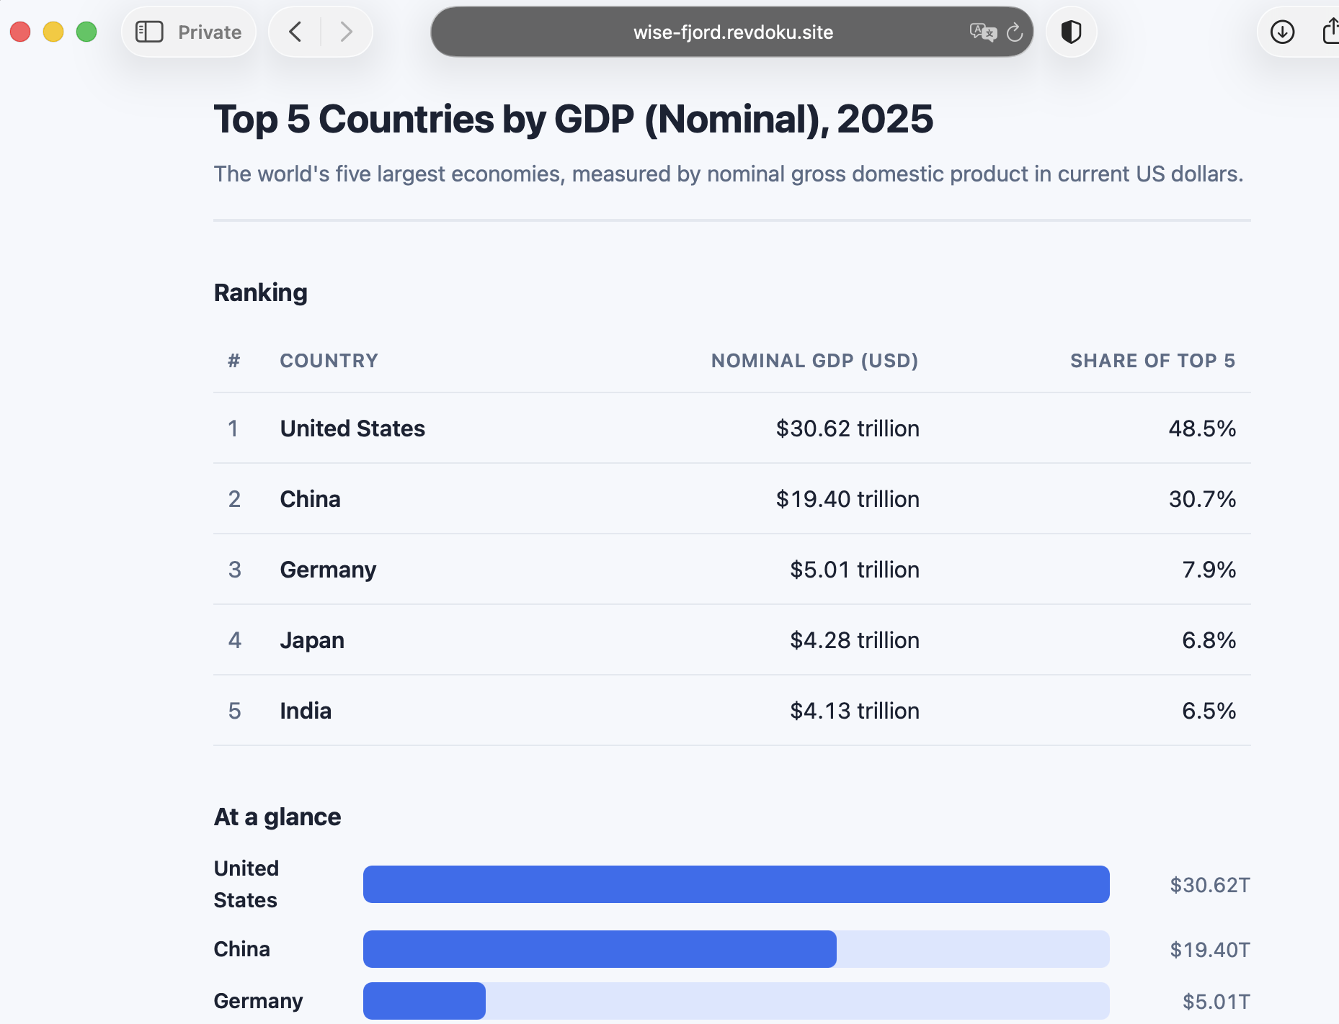1339x1024 pixels.
Task: Click the 6.8% share value
Action: click(x=1209, y=640)
